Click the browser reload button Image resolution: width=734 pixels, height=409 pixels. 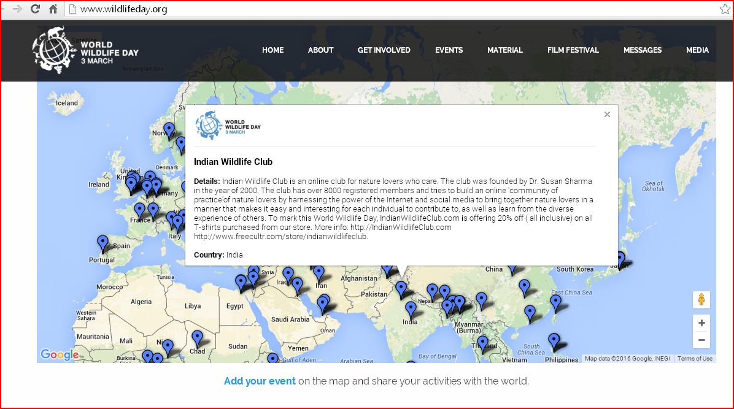[35, 9]
